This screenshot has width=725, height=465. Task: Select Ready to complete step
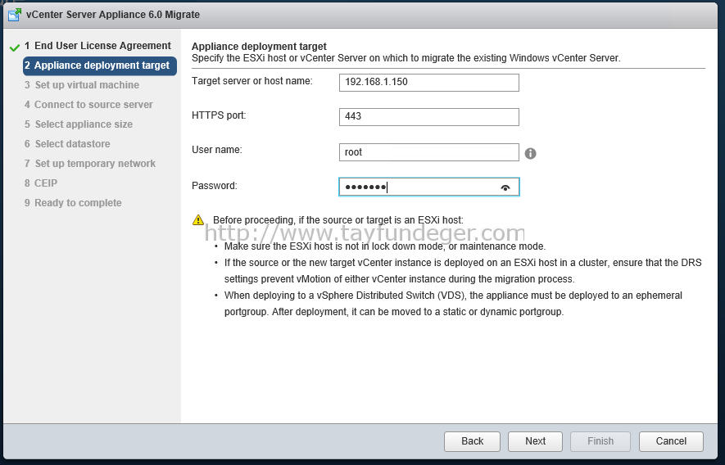pos(73,203)
